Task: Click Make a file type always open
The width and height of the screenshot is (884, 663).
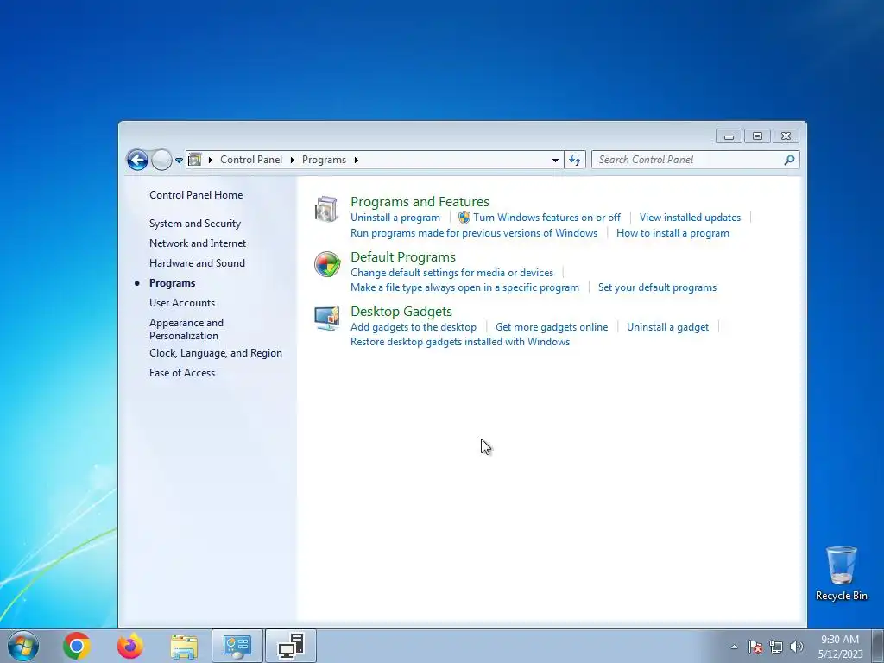Action: [x=464, y=287]
